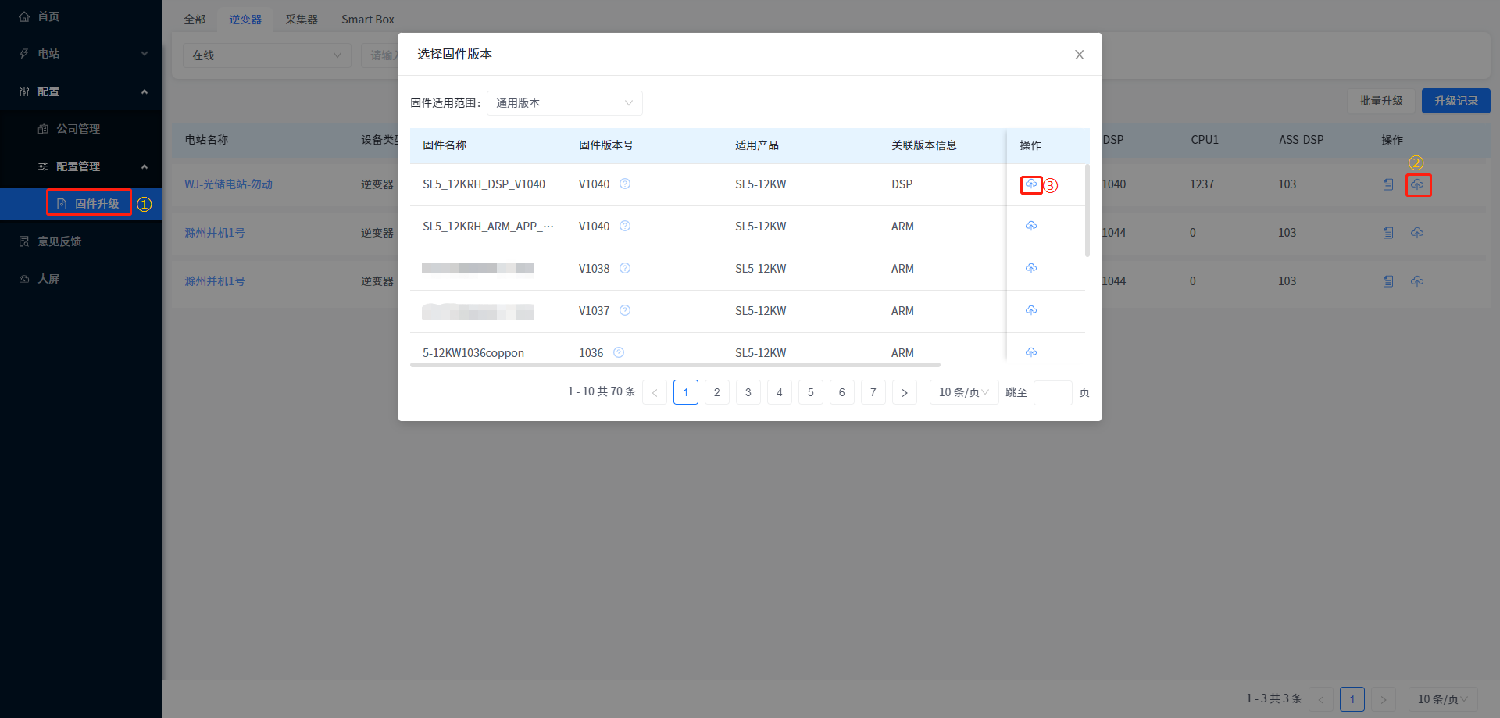Click upload icon for SL5_12KRH_ARM_APP firmware row

pos(1031,227)
